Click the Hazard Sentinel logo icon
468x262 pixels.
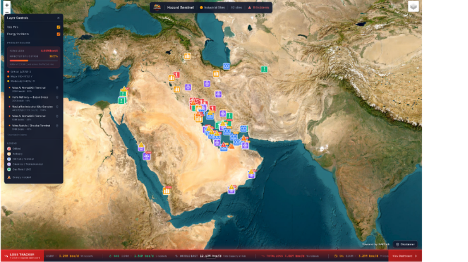157,7
